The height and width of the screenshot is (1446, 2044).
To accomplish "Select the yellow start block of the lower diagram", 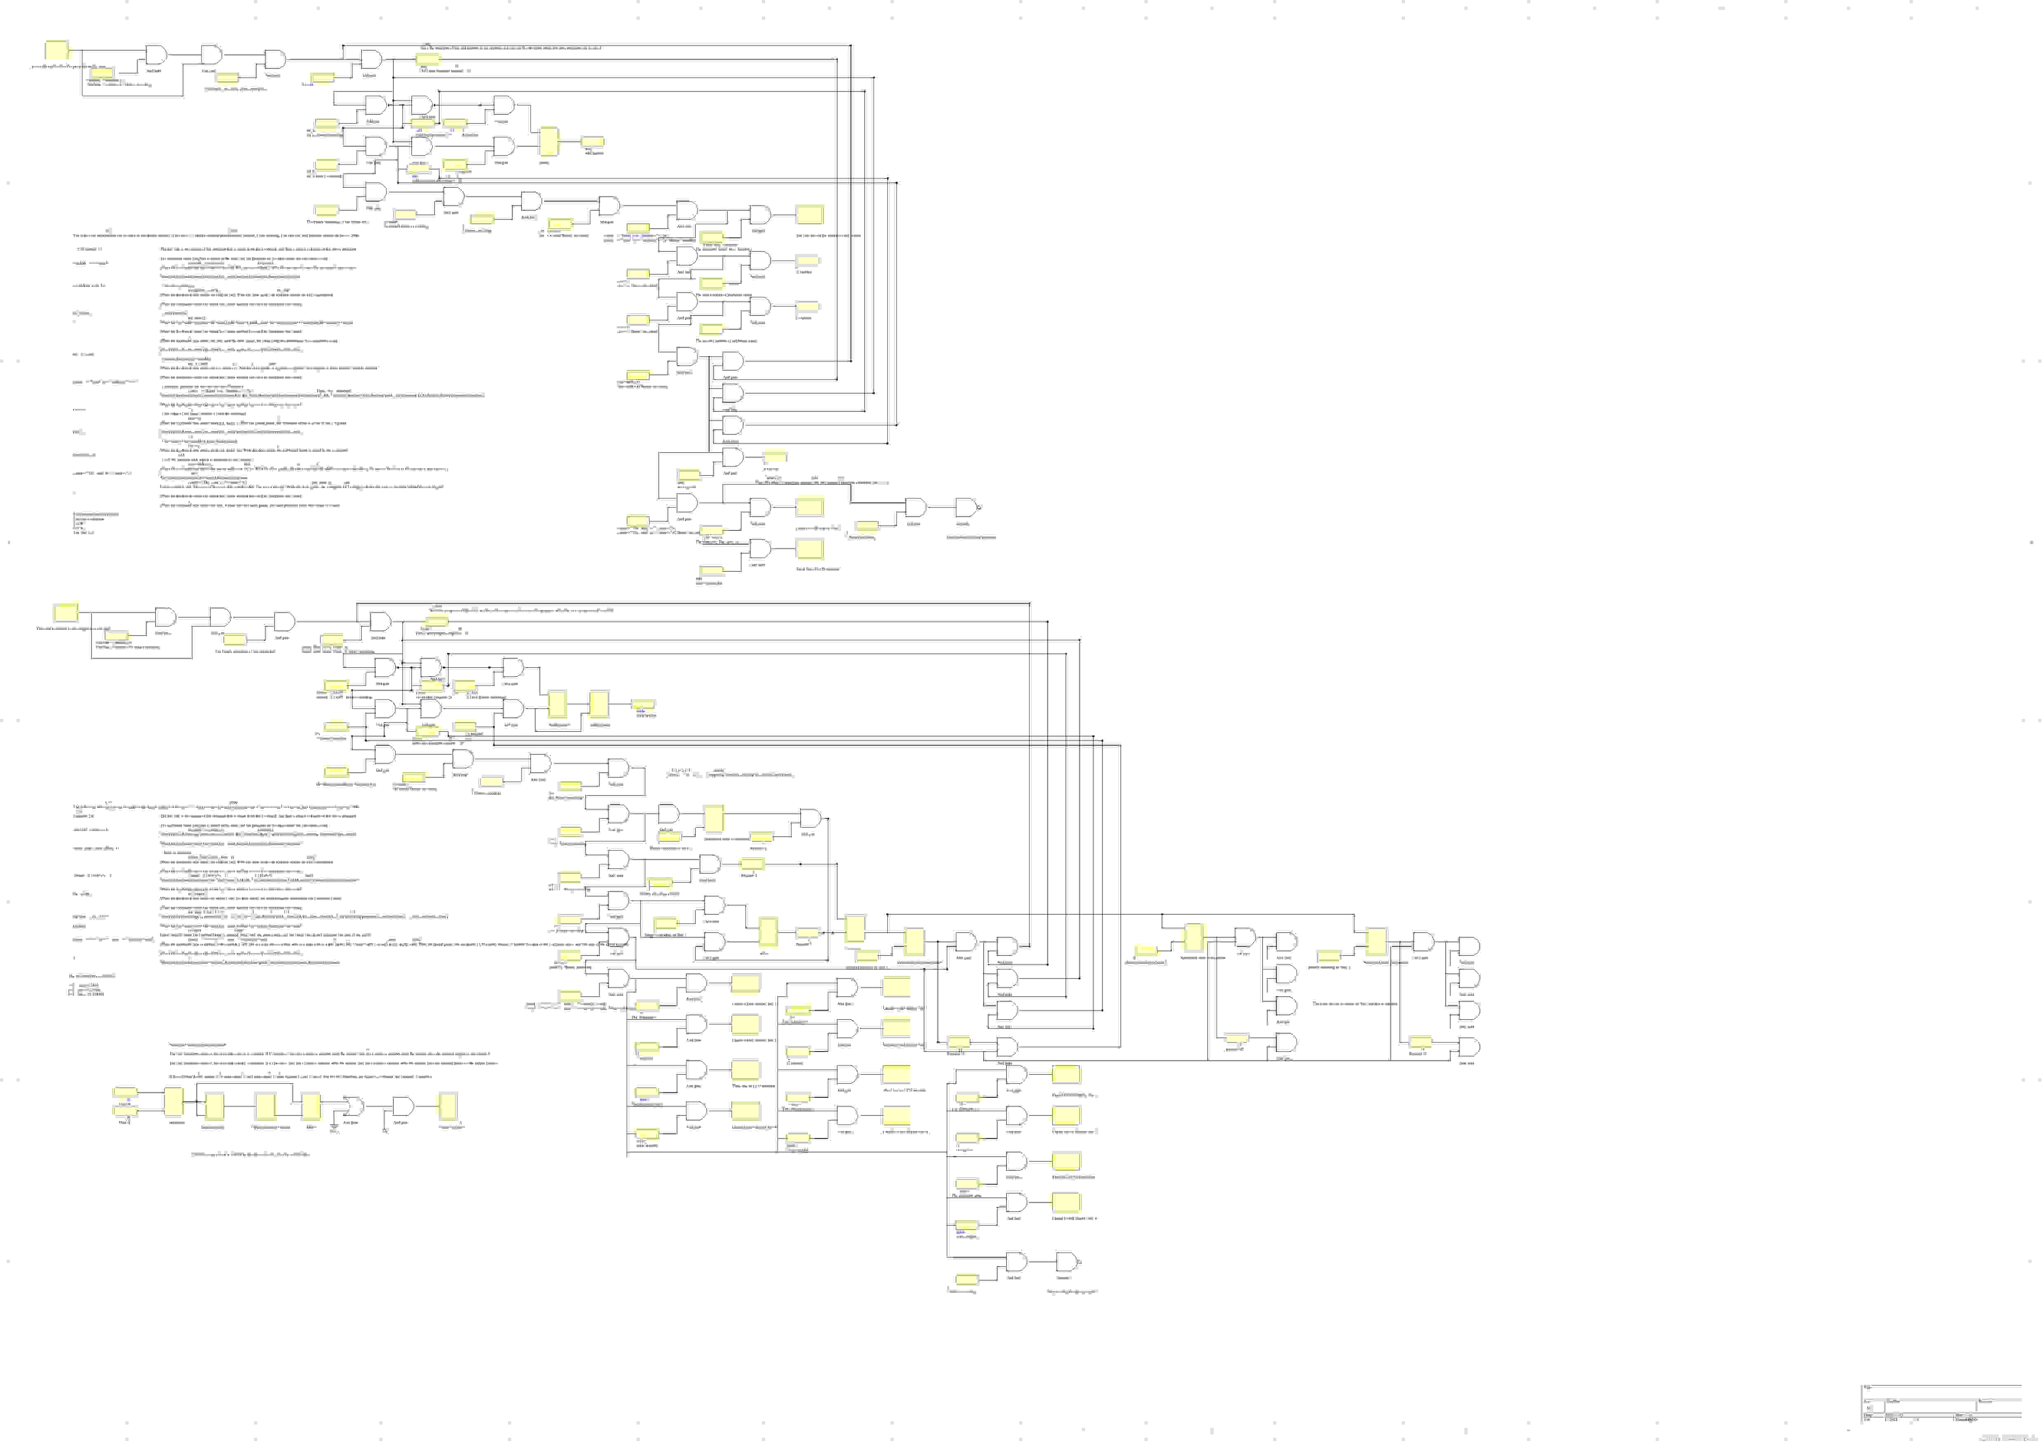I will coord(66,613).
